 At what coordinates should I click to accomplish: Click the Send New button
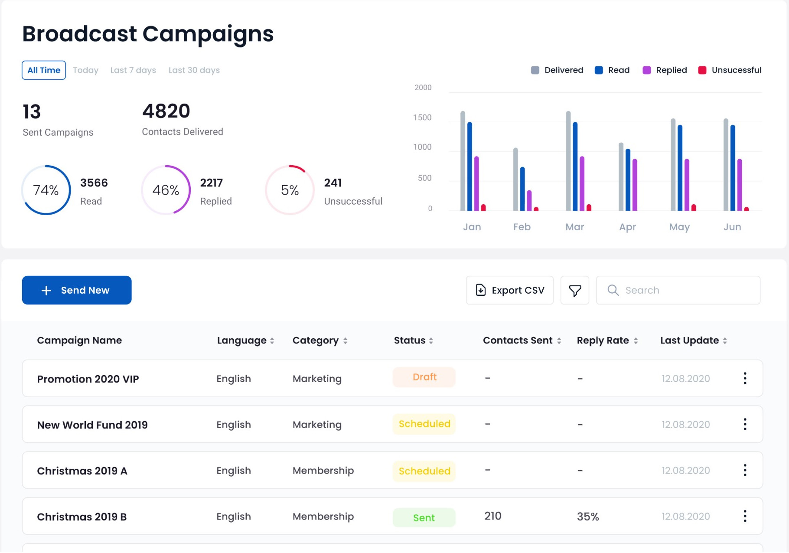[77, 290]
